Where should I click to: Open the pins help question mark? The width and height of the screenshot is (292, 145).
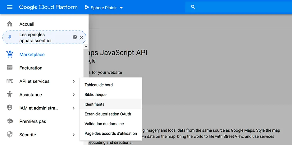click(x=75, y=37)
